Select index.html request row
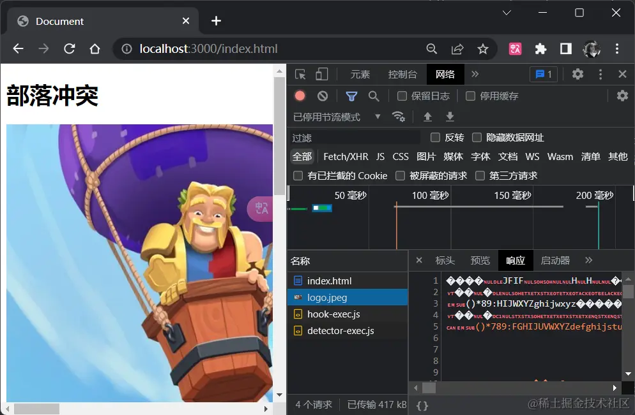635x415 pixels. (x=348, y=280)
